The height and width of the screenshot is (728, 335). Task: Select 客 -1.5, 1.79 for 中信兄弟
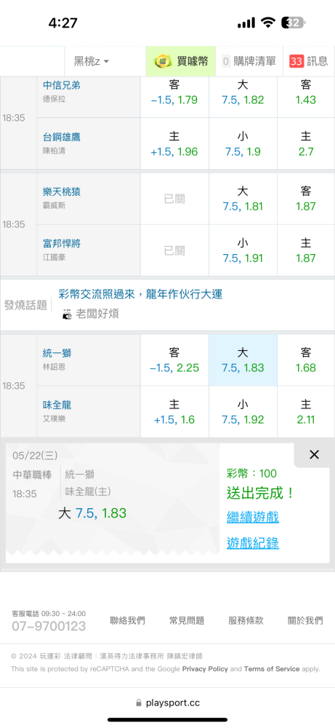(x=174, y=92)
